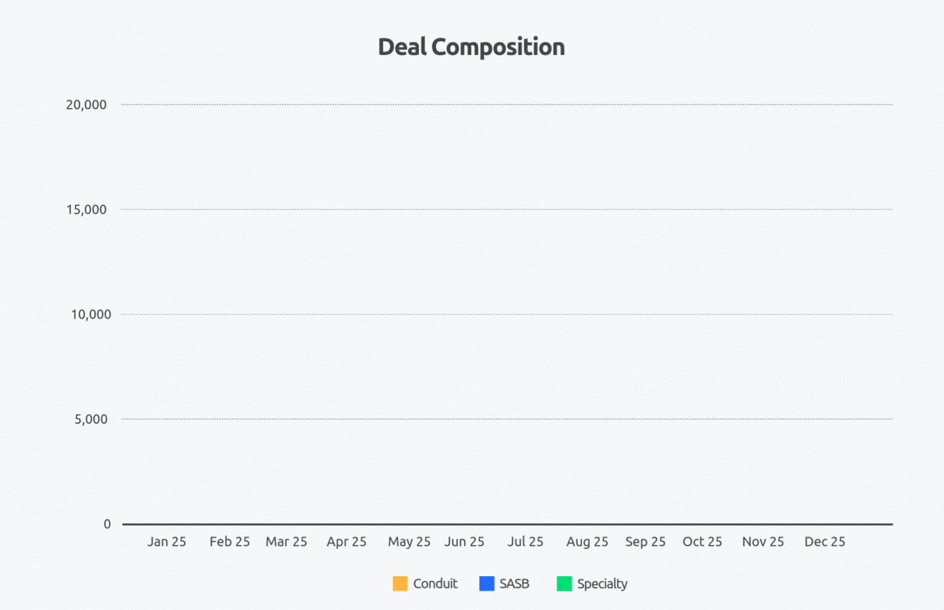Select the Oct 25 axis label
944x610 pixels.
(702, 541)
